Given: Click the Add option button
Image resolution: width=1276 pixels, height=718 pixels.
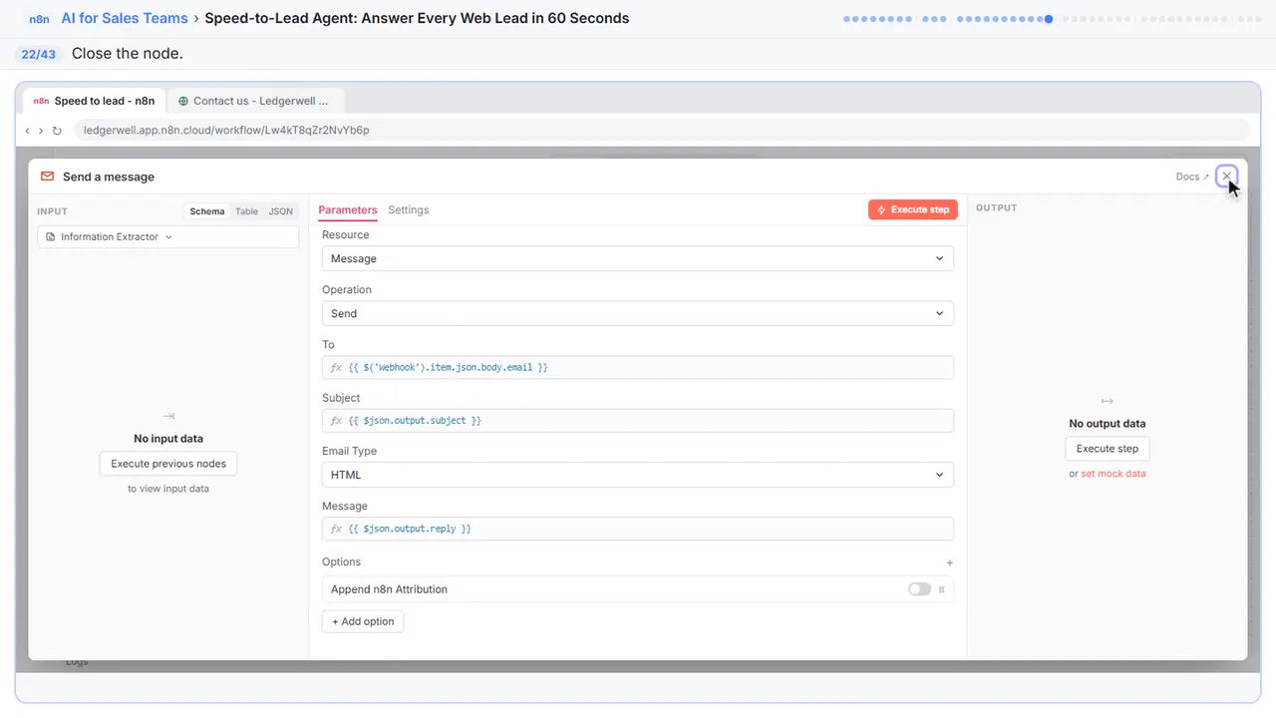Looking at the screenshot, I should [x=363, y=621].
